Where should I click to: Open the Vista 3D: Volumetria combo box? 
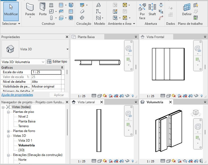pos(23,62)
